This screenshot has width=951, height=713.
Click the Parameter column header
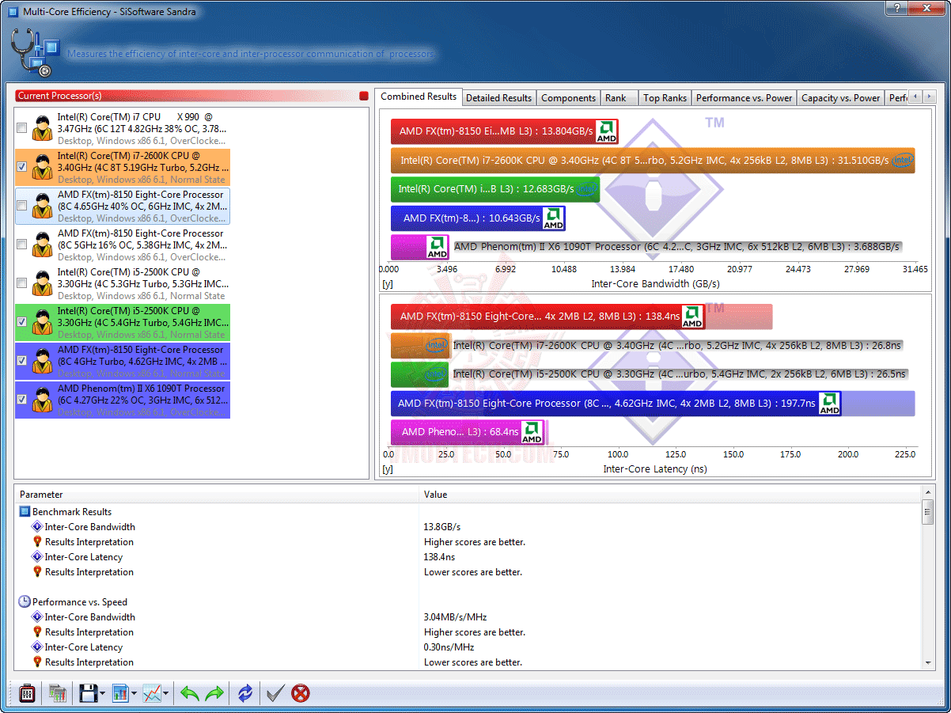[x=216, y=495]
